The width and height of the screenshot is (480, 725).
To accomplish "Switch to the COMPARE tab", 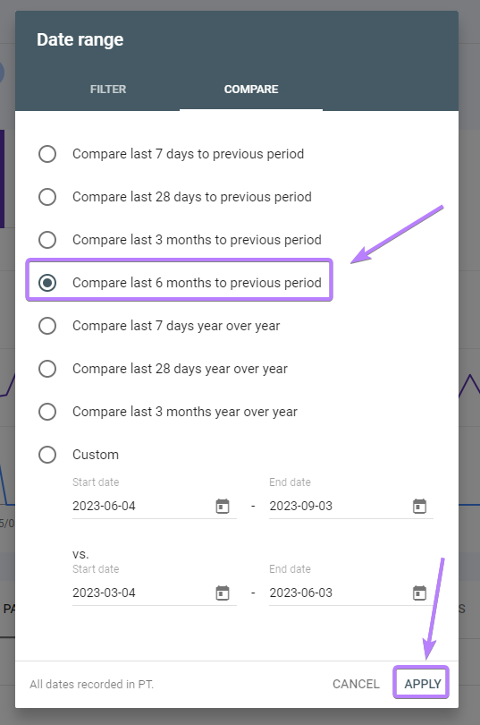I will [x=251, y=90].
